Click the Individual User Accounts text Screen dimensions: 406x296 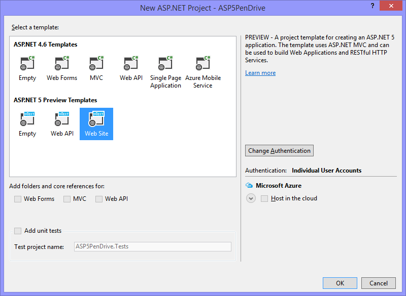point(326,171)
